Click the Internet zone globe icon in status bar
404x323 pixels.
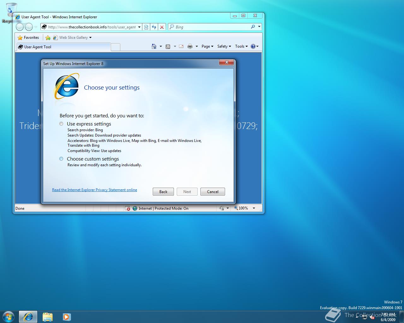coord(135,208)
